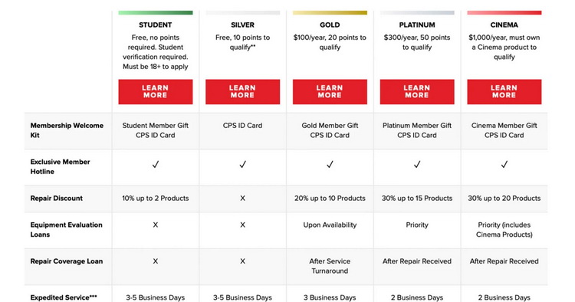Click the Expedited Service row label
Screen dimensions: 575x302
pyautogui.click(x=64, y=297)
